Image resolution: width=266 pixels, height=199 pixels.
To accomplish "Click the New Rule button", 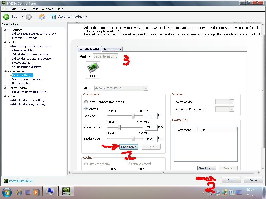I will [207, 168].
